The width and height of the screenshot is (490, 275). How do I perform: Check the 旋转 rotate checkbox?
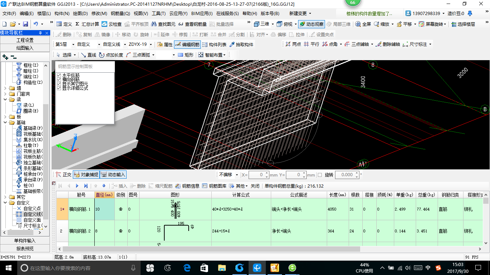320,175
